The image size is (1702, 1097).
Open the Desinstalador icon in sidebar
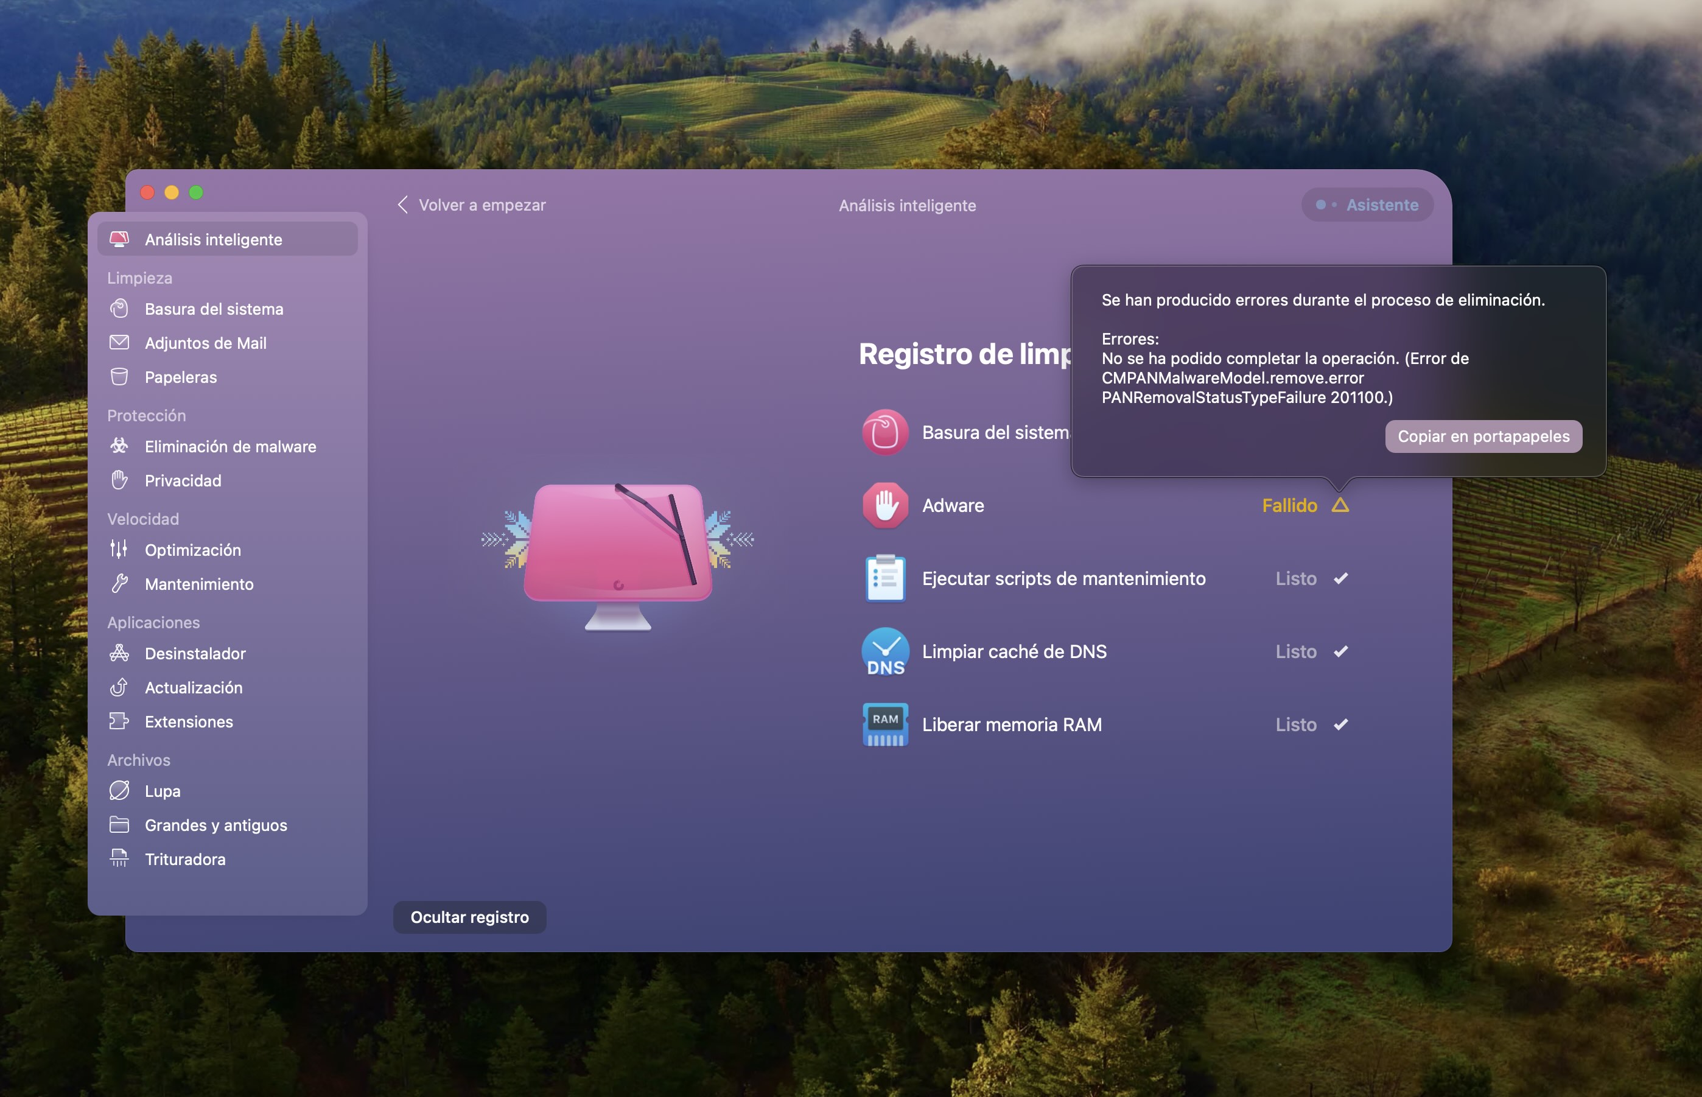tap(119, 653)
